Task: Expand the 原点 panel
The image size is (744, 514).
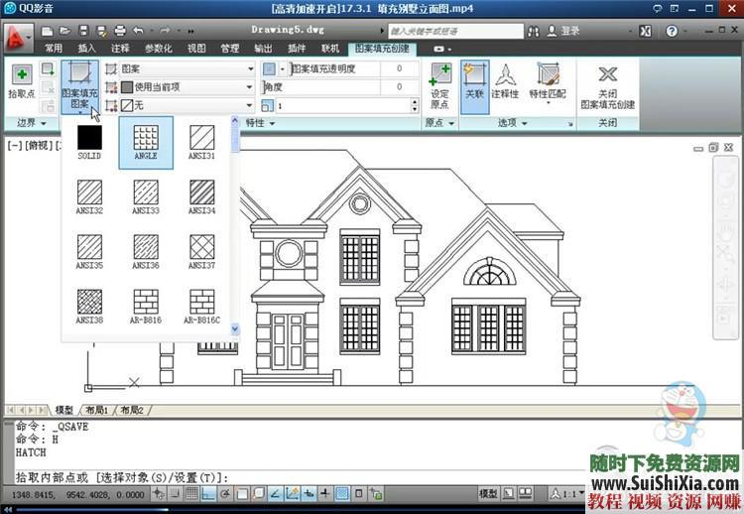Action: pos(439,123)
